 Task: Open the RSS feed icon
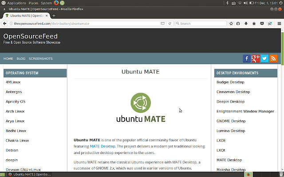point(273,58)
